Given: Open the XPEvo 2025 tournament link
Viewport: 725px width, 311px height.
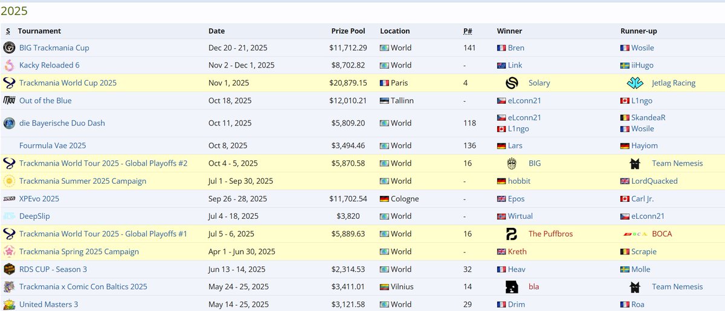Looking at the screenshot, I should coord(39,198).
